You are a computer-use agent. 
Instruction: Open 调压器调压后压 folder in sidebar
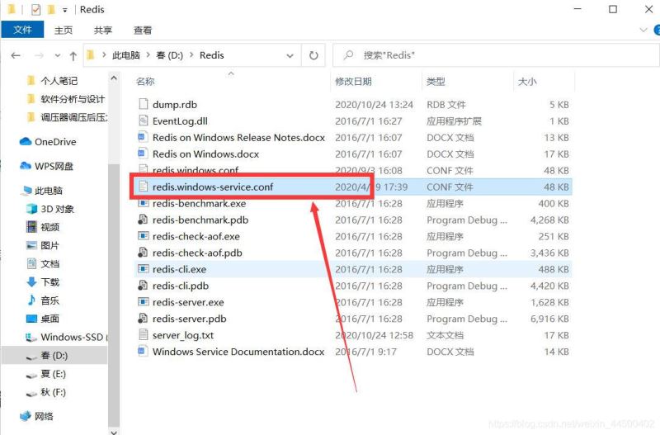(x=73, y=117)
